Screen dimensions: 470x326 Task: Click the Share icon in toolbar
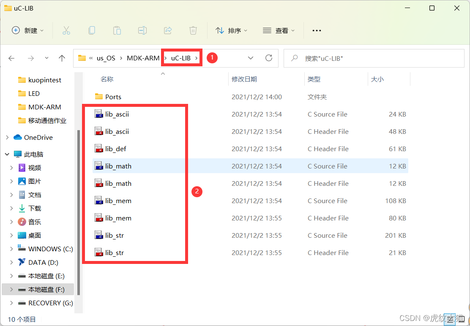click(168, 30)
